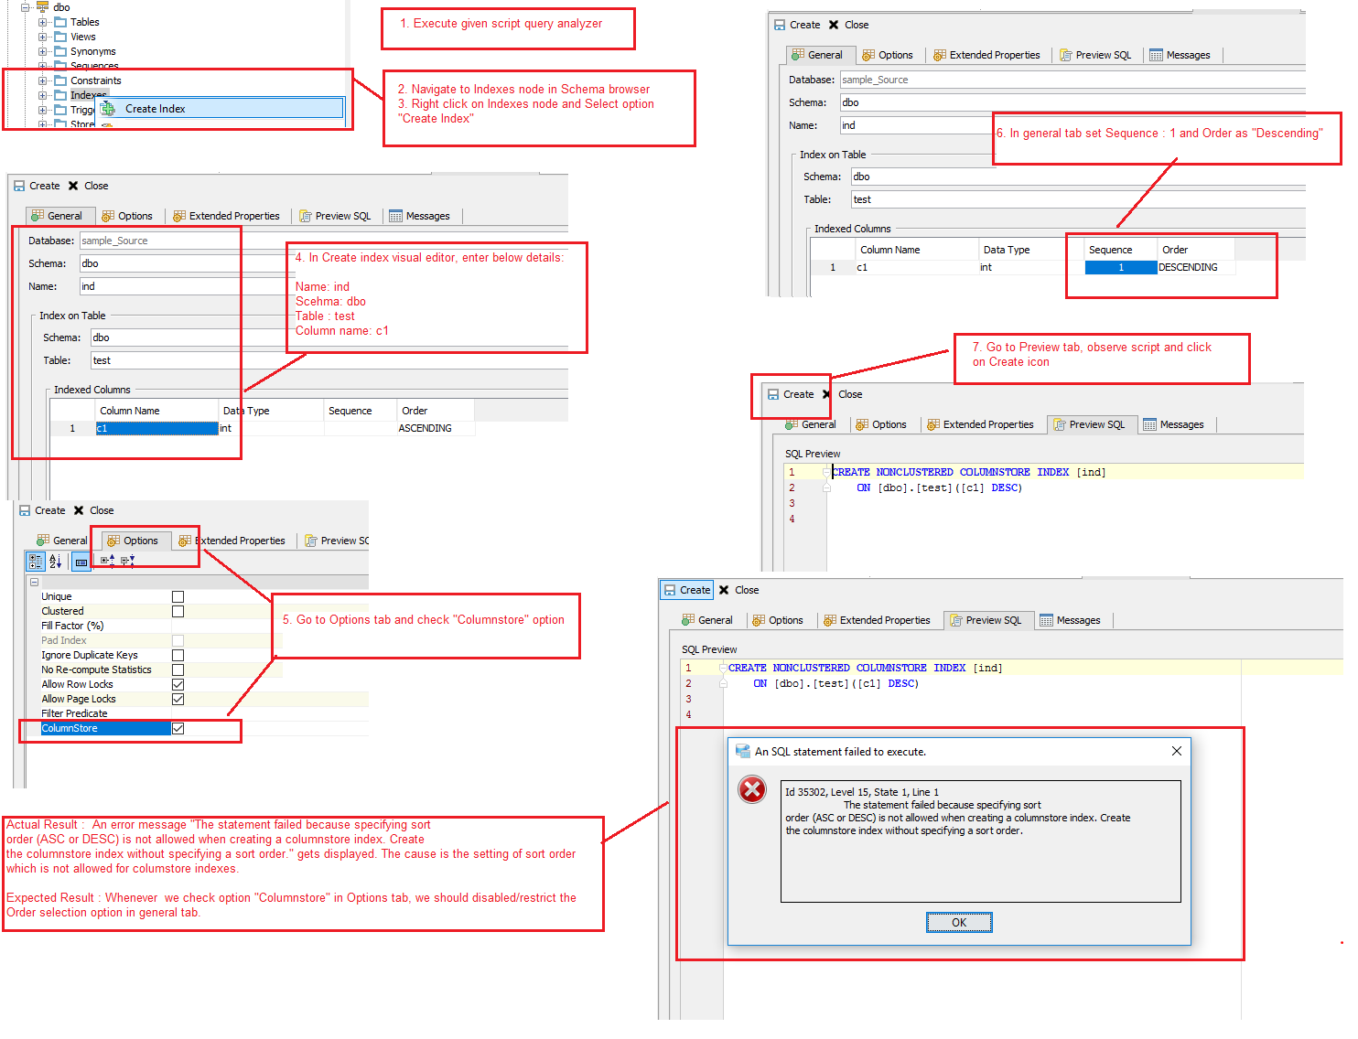Collapse the property category in the ColumnStore options grid
Viewport: 1358px width, 1039px height.
(x=34, y=582)
